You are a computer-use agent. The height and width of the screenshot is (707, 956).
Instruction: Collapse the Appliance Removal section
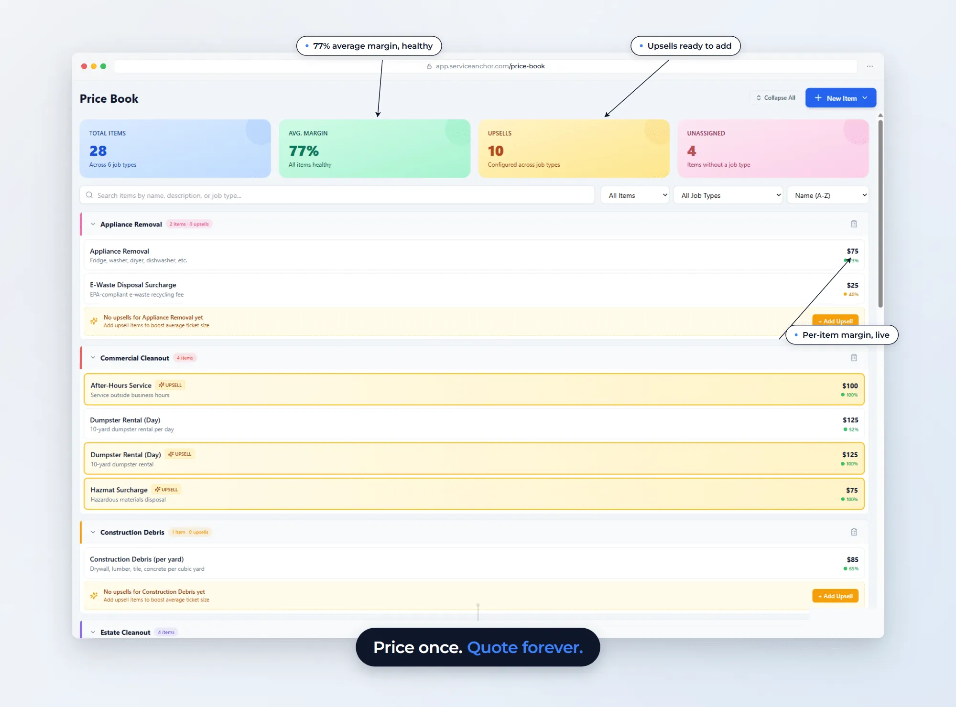tap(93, 224)
